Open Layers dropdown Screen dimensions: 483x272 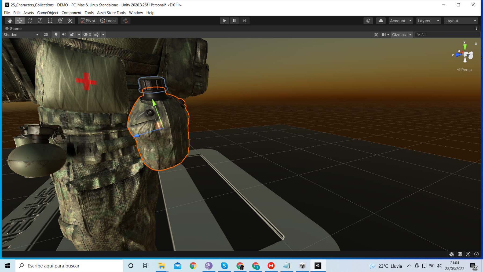coord(428,21)
